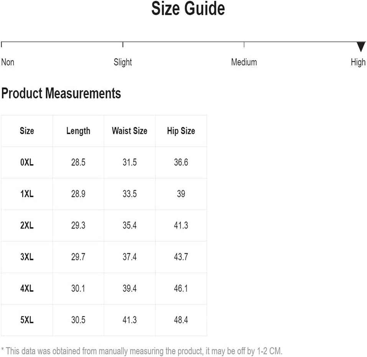Click the Waist Size column header
This screenshot has height=357, width=367.
(130, 131)
